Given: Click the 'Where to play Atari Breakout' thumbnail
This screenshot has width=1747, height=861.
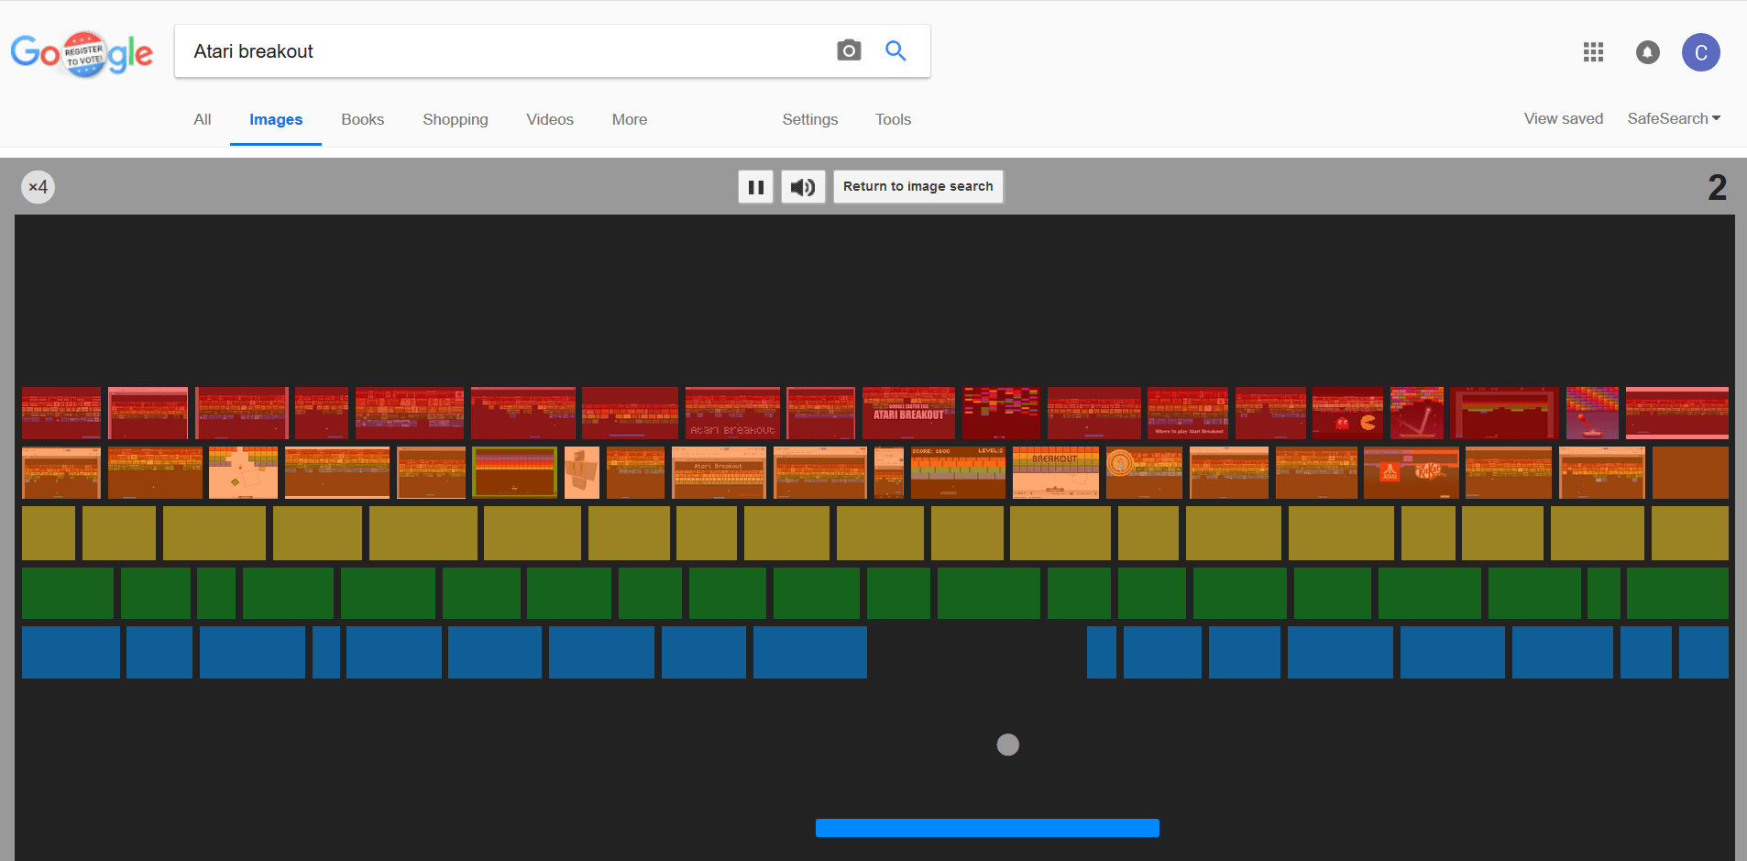Looking at the screenshot, I should click(1188, 413).
